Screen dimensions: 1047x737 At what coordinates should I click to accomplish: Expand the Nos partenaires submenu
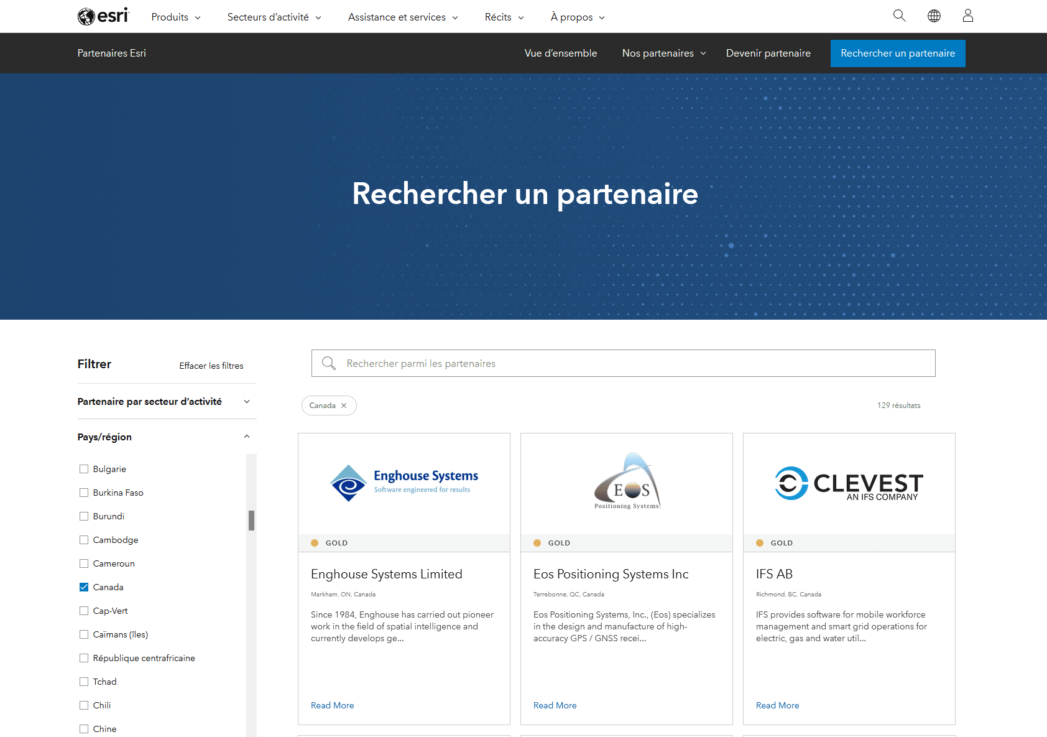tap(664, 53)
